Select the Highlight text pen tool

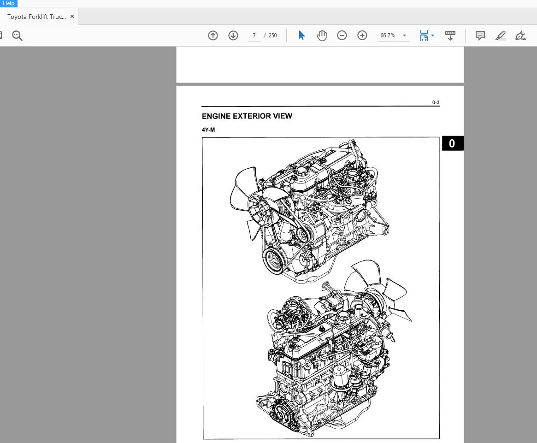(501, 35)
